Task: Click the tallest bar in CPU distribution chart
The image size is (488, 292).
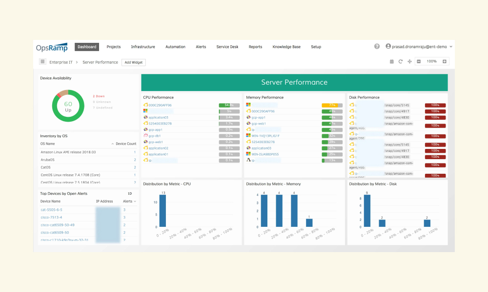Action: pos(163,211)
